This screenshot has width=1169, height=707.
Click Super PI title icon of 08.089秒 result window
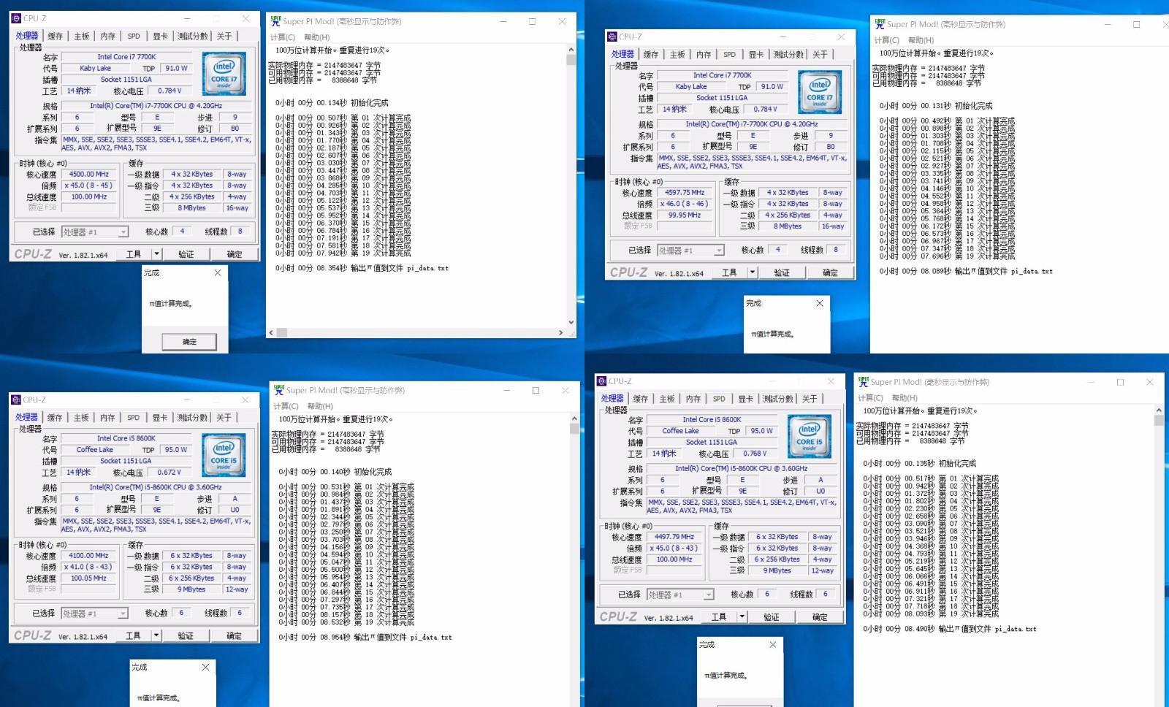point(880,24)
